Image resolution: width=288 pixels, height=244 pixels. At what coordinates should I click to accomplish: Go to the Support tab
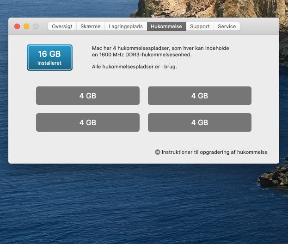point(200,26)
